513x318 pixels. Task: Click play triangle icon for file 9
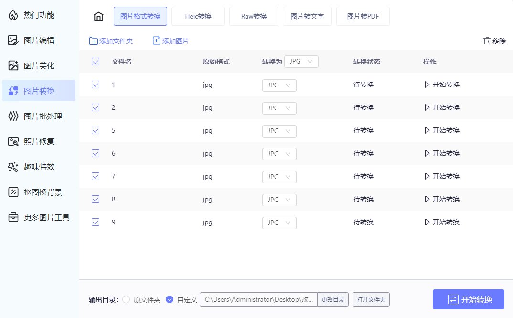(x=427, y=222)
